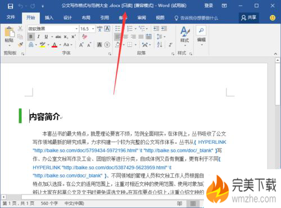Open the 文件 file menu
Viewport: 281px width, 208px height.
pyautogui.click(x=11, y=17)
